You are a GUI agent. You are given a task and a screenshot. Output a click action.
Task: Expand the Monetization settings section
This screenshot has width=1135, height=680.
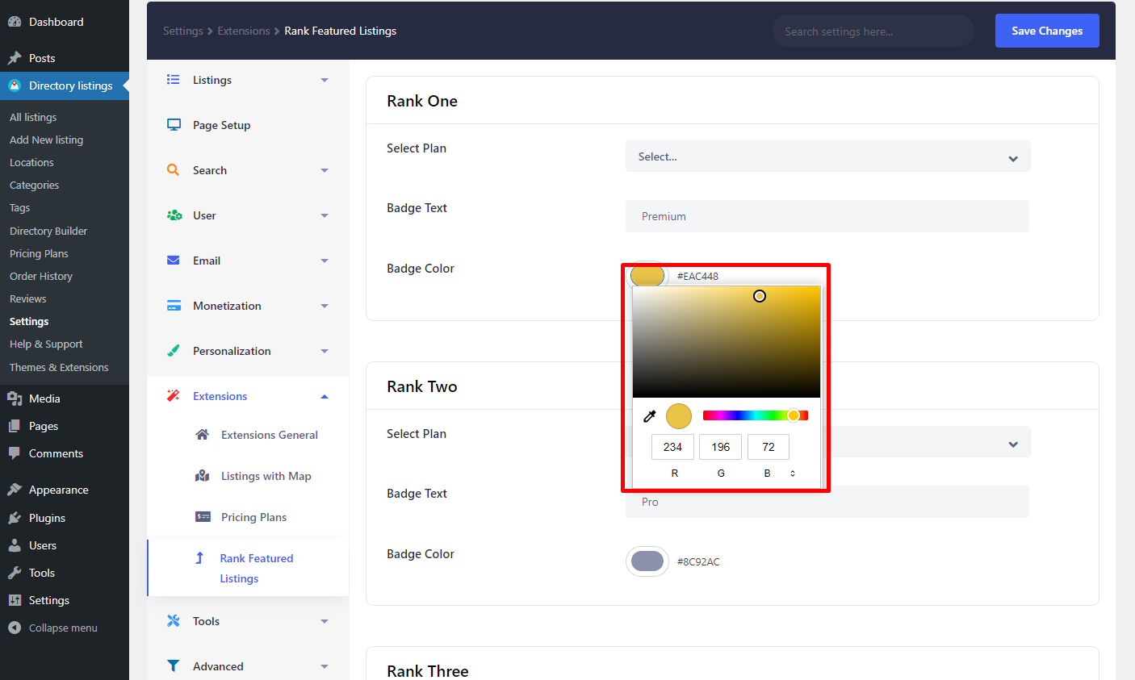[325, 306]
